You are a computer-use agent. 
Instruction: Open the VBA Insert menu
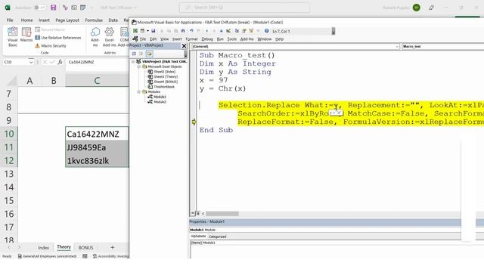pyautogui.click(x=177, y=39)
